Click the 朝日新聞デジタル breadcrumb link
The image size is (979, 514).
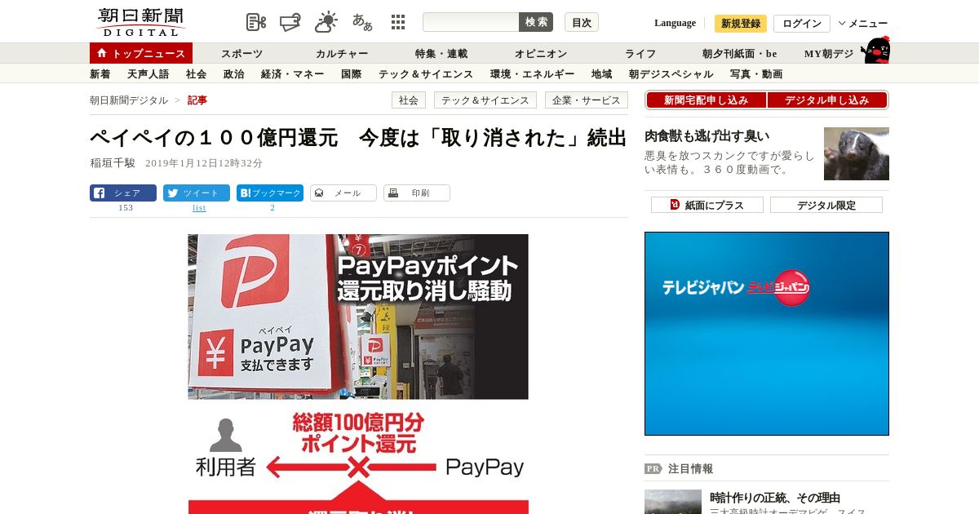(x=129, y=100)
